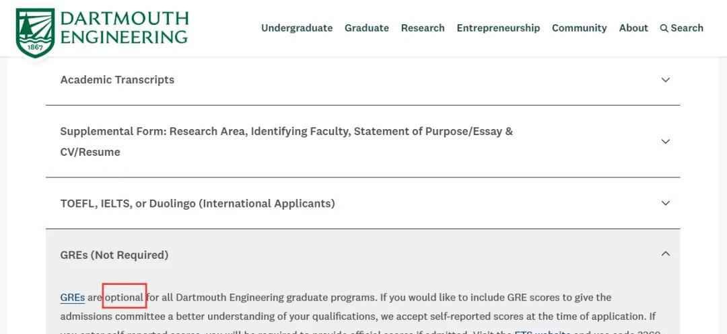Click the Academic Transcripts heading
The height and width of the screenshot is (334, 727).
click(x=117, y=80)
